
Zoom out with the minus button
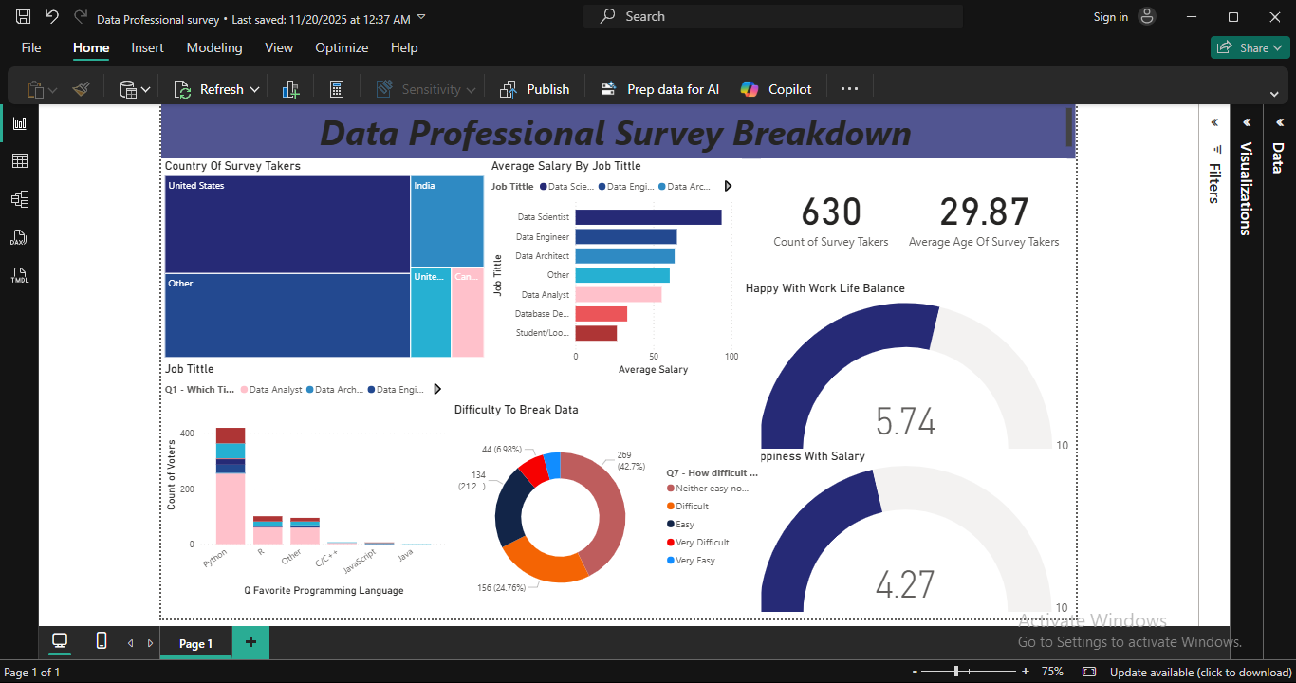[x=915, y=672]
